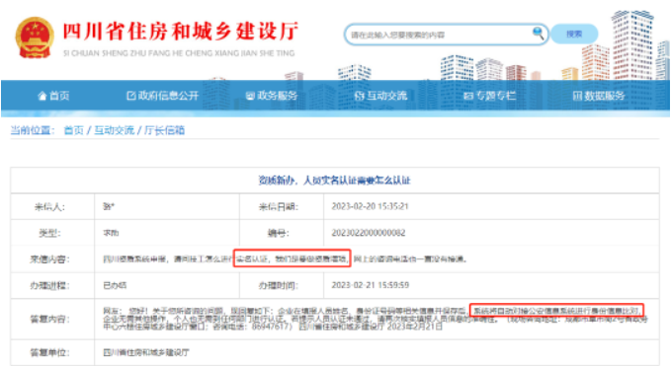Click the 来信日期 label cell
The image size is (671, 366).
pyautogui.click(x=282, y=207)
